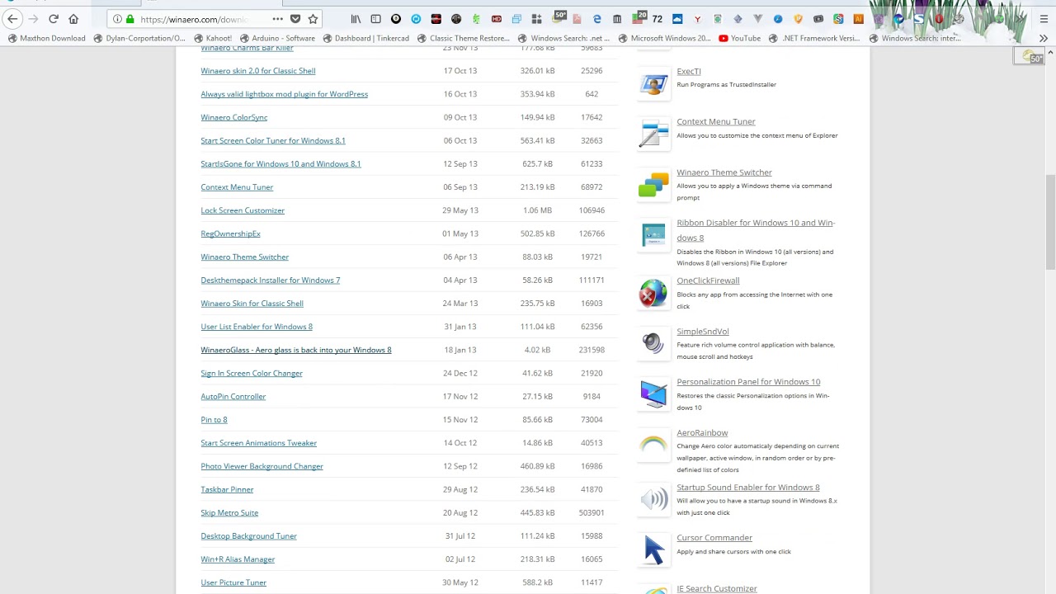
Task: Open Maxthon Download bookmark
Action: click(46, 38)
